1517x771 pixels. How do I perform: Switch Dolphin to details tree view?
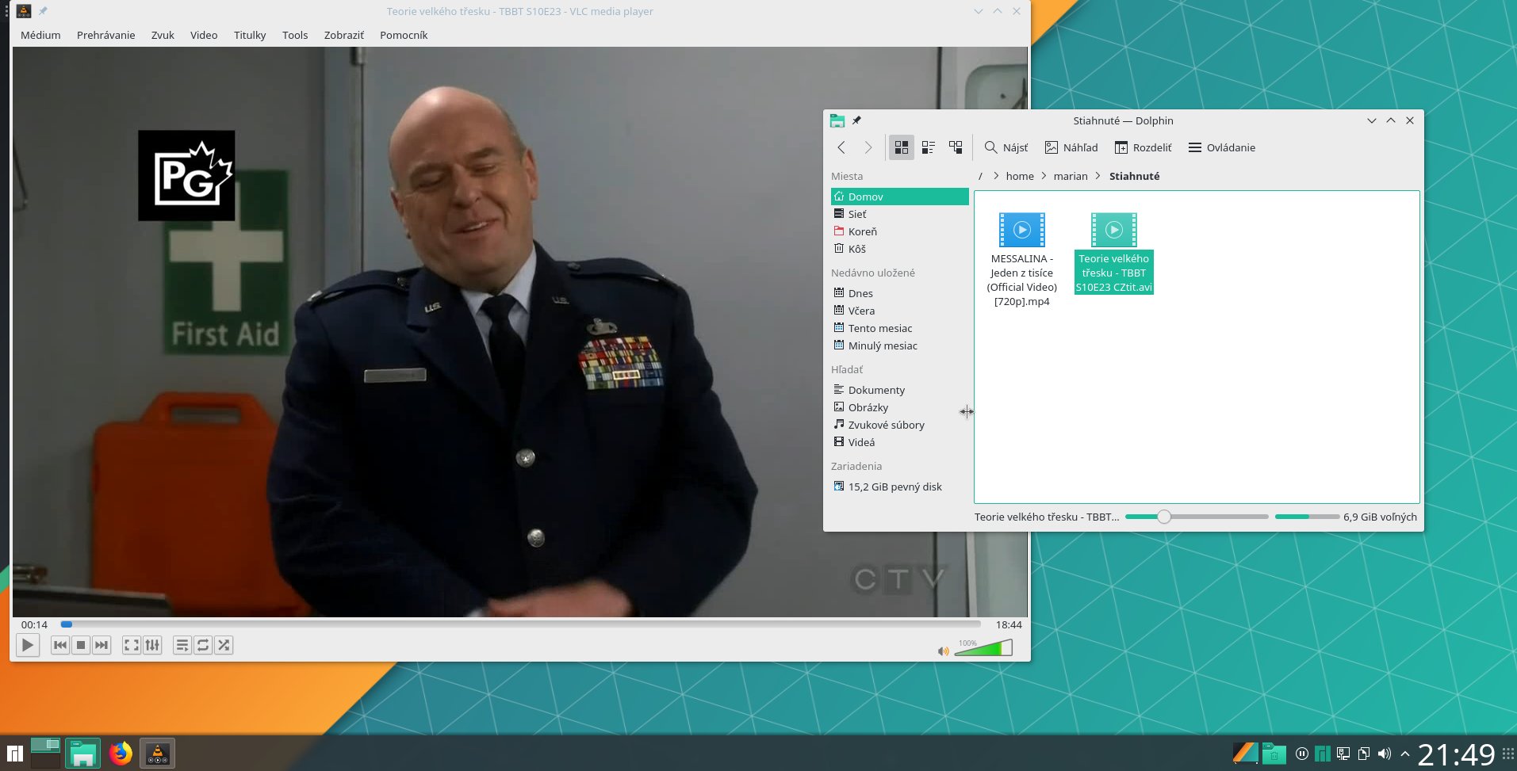point(956,147)
